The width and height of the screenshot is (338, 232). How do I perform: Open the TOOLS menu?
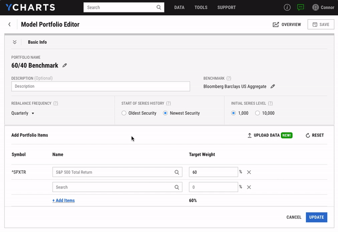click(x=201, y=8)
